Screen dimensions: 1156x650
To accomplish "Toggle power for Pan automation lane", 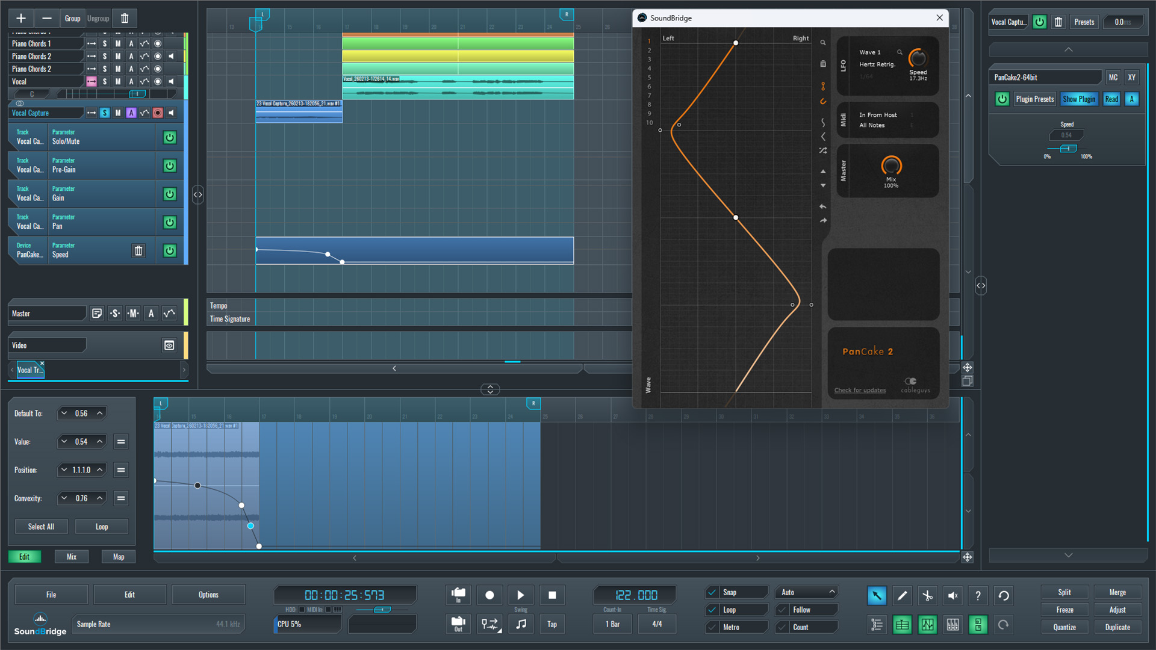I will pyautogui.click(x=170, y=223).
